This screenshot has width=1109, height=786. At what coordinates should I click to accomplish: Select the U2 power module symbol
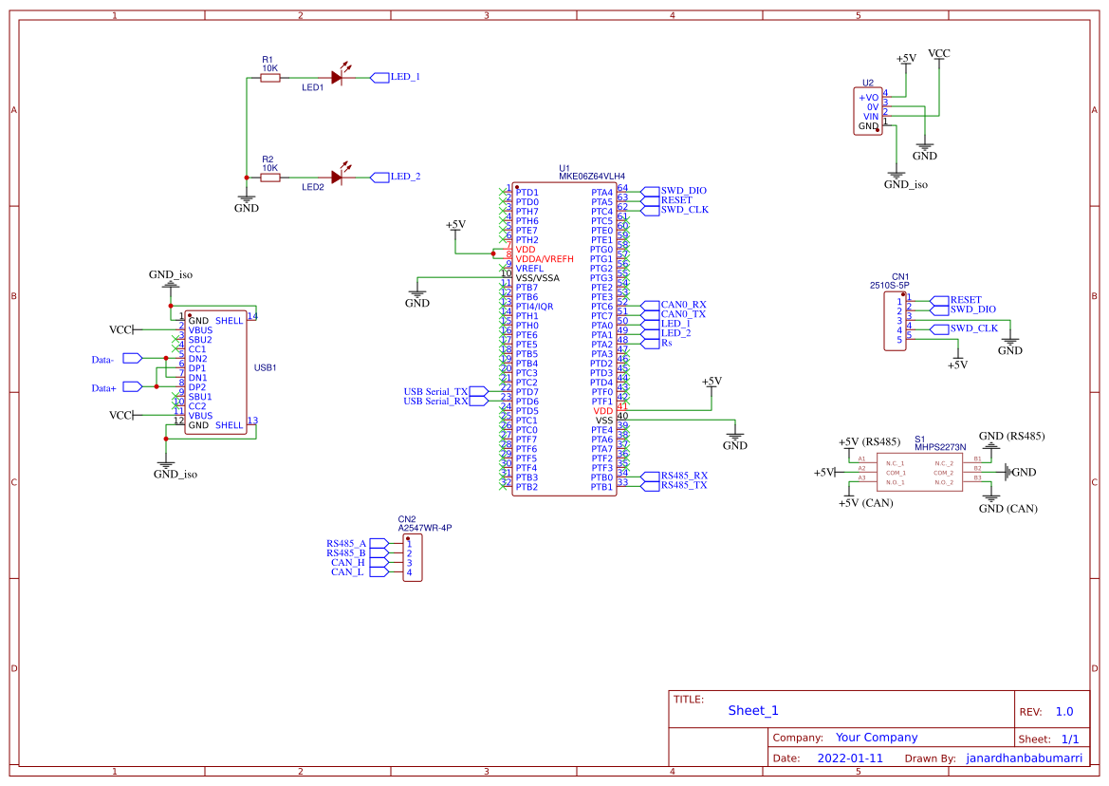(x=868, y=109)
